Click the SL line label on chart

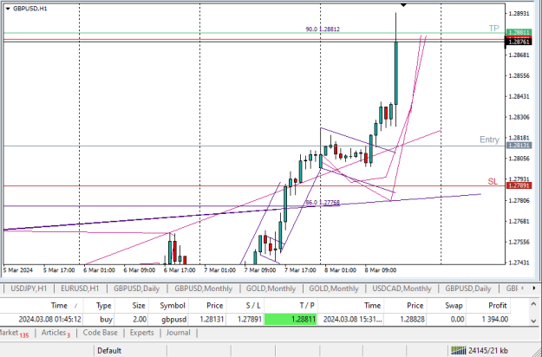pyautogui.click(x=493, y=181)
